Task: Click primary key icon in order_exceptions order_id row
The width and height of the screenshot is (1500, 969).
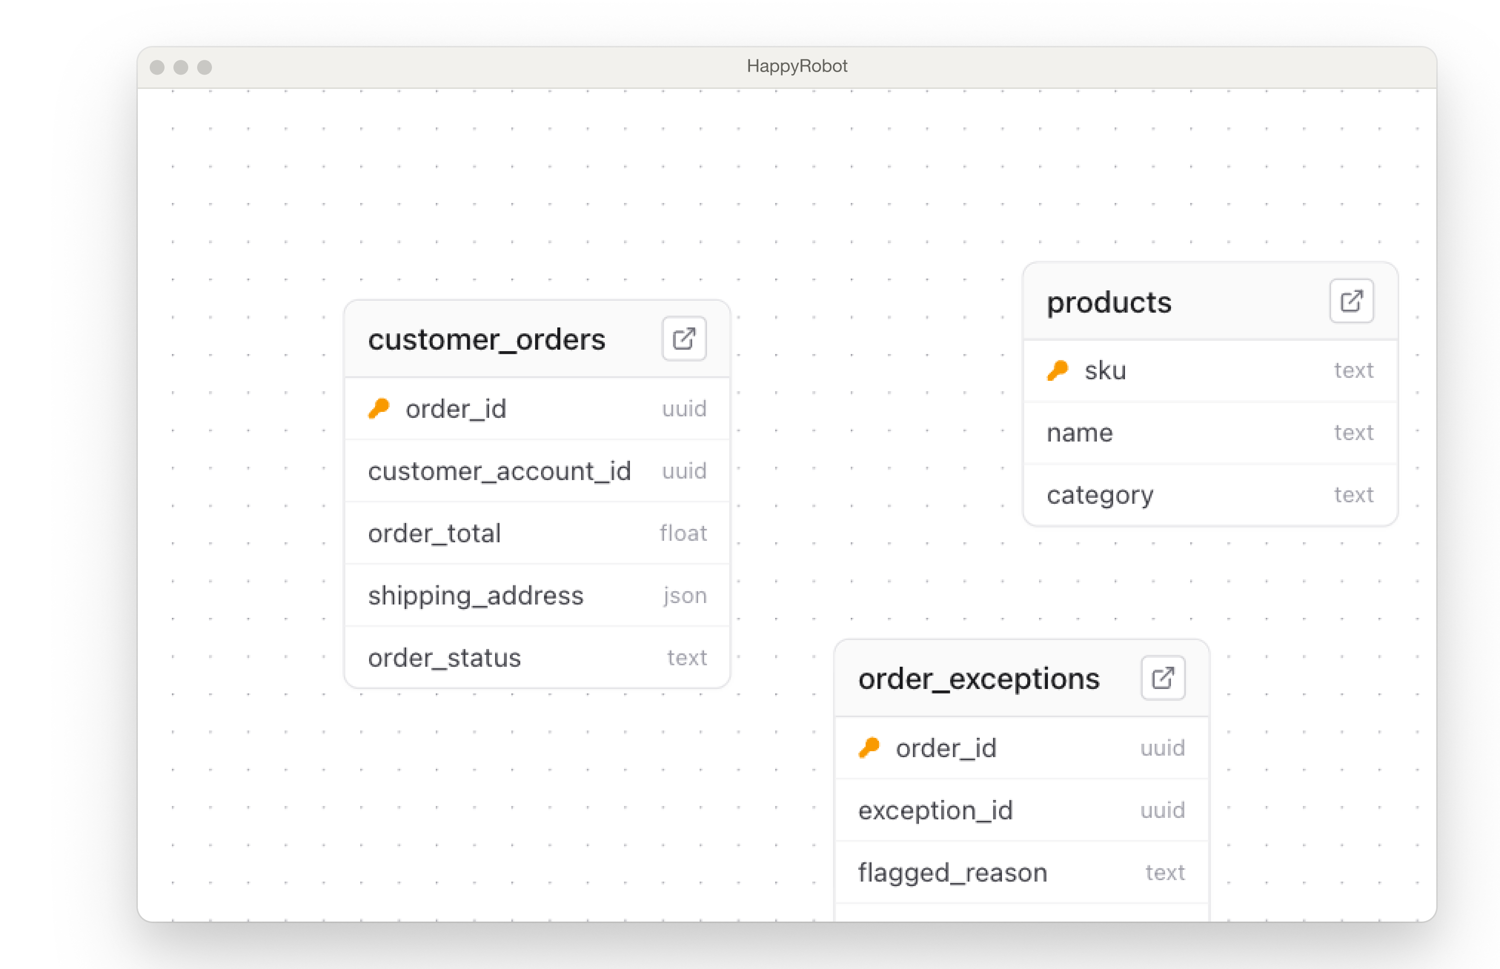Action: pyautogui.click(x=869, y=748)
